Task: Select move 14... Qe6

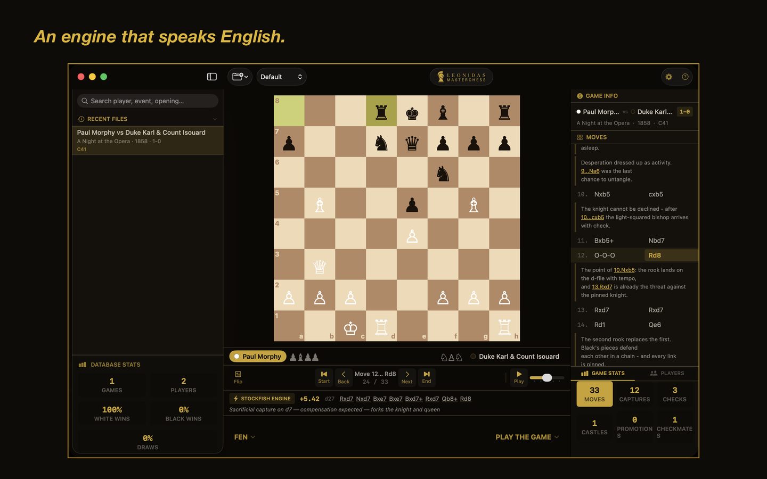Action: (655, 325)
